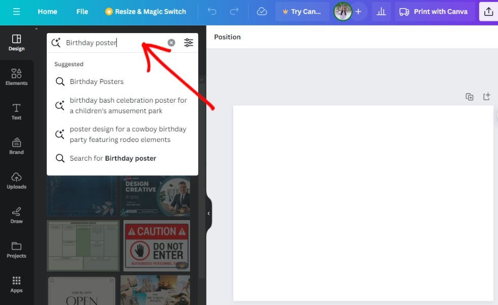Click the blank white canvas page
Image resolution: width=498 pixels, height=305 pixels.
[x=363, y=203]
